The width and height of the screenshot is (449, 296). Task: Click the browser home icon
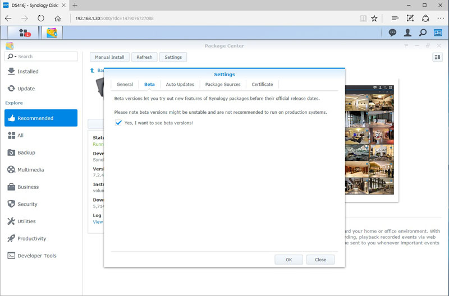58,18
